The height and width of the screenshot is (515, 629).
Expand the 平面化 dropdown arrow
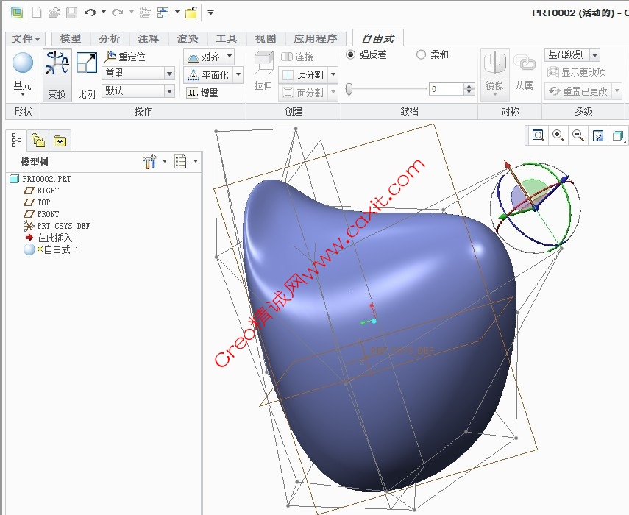pos(238,74)
